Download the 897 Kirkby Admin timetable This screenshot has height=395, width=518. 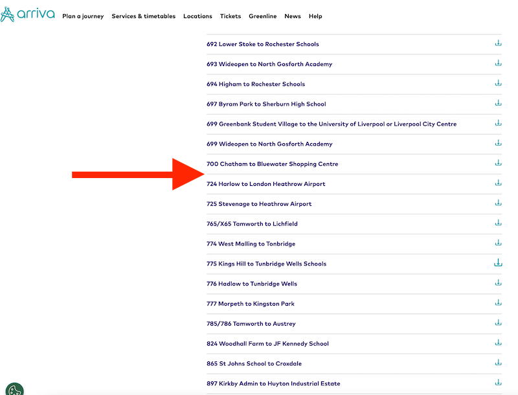pos(498,383)
